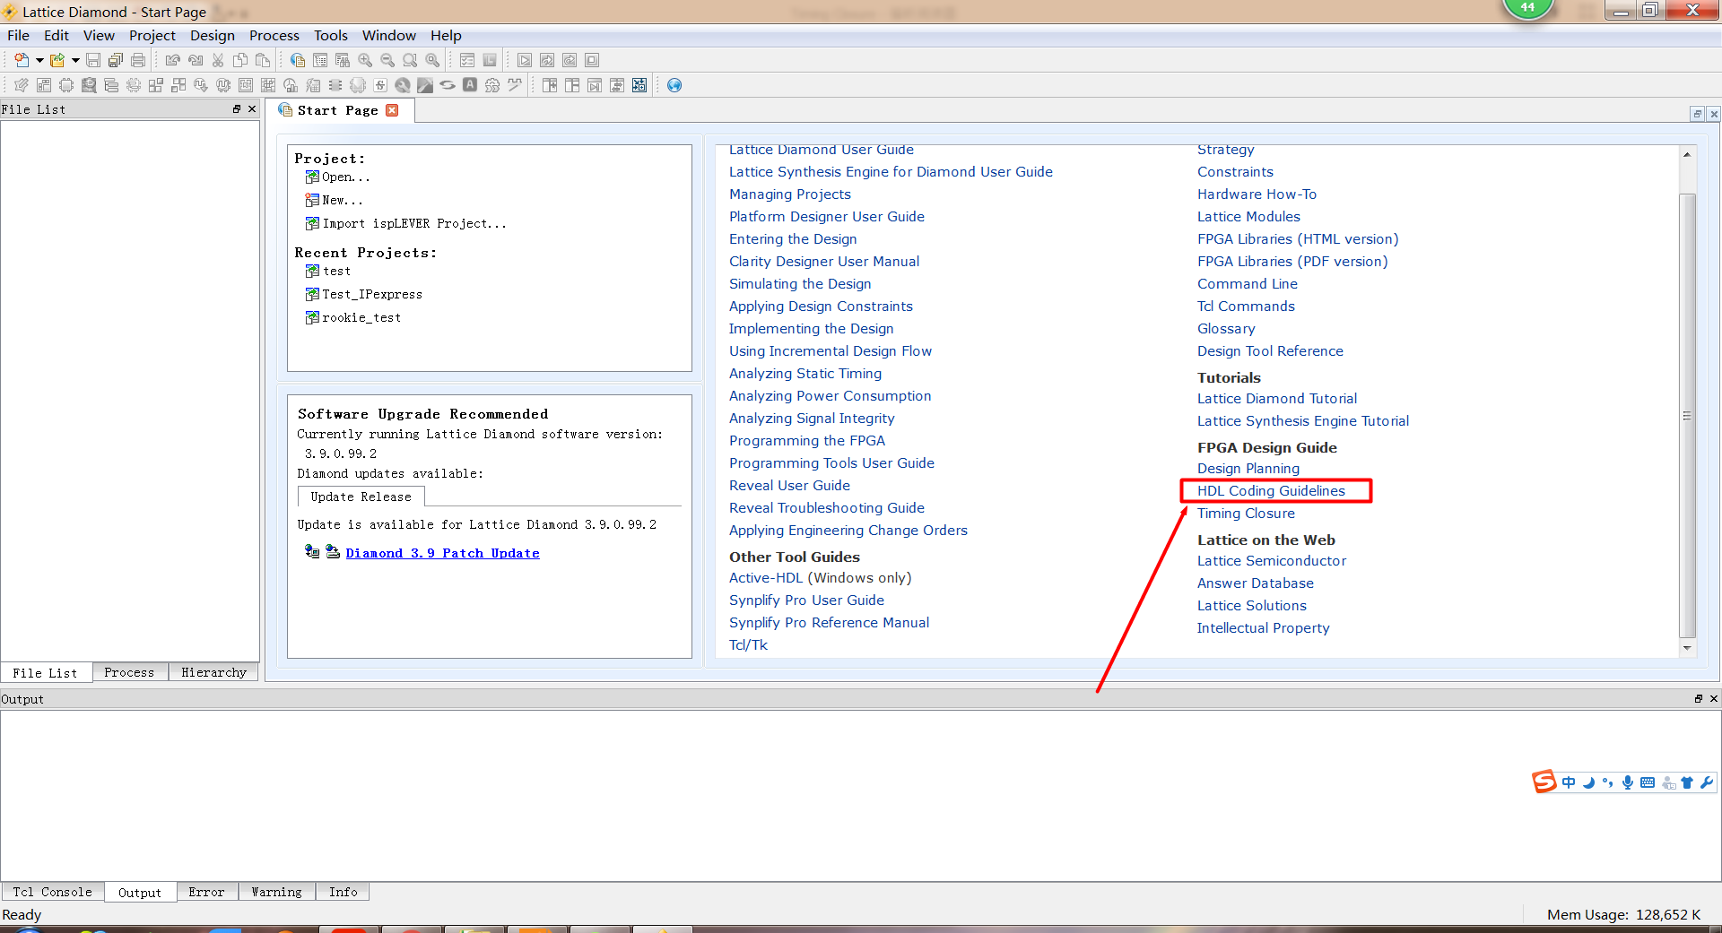Open Synplify Pro Reference Manual link
1722x933 pixels.
[x=829, y=623]
